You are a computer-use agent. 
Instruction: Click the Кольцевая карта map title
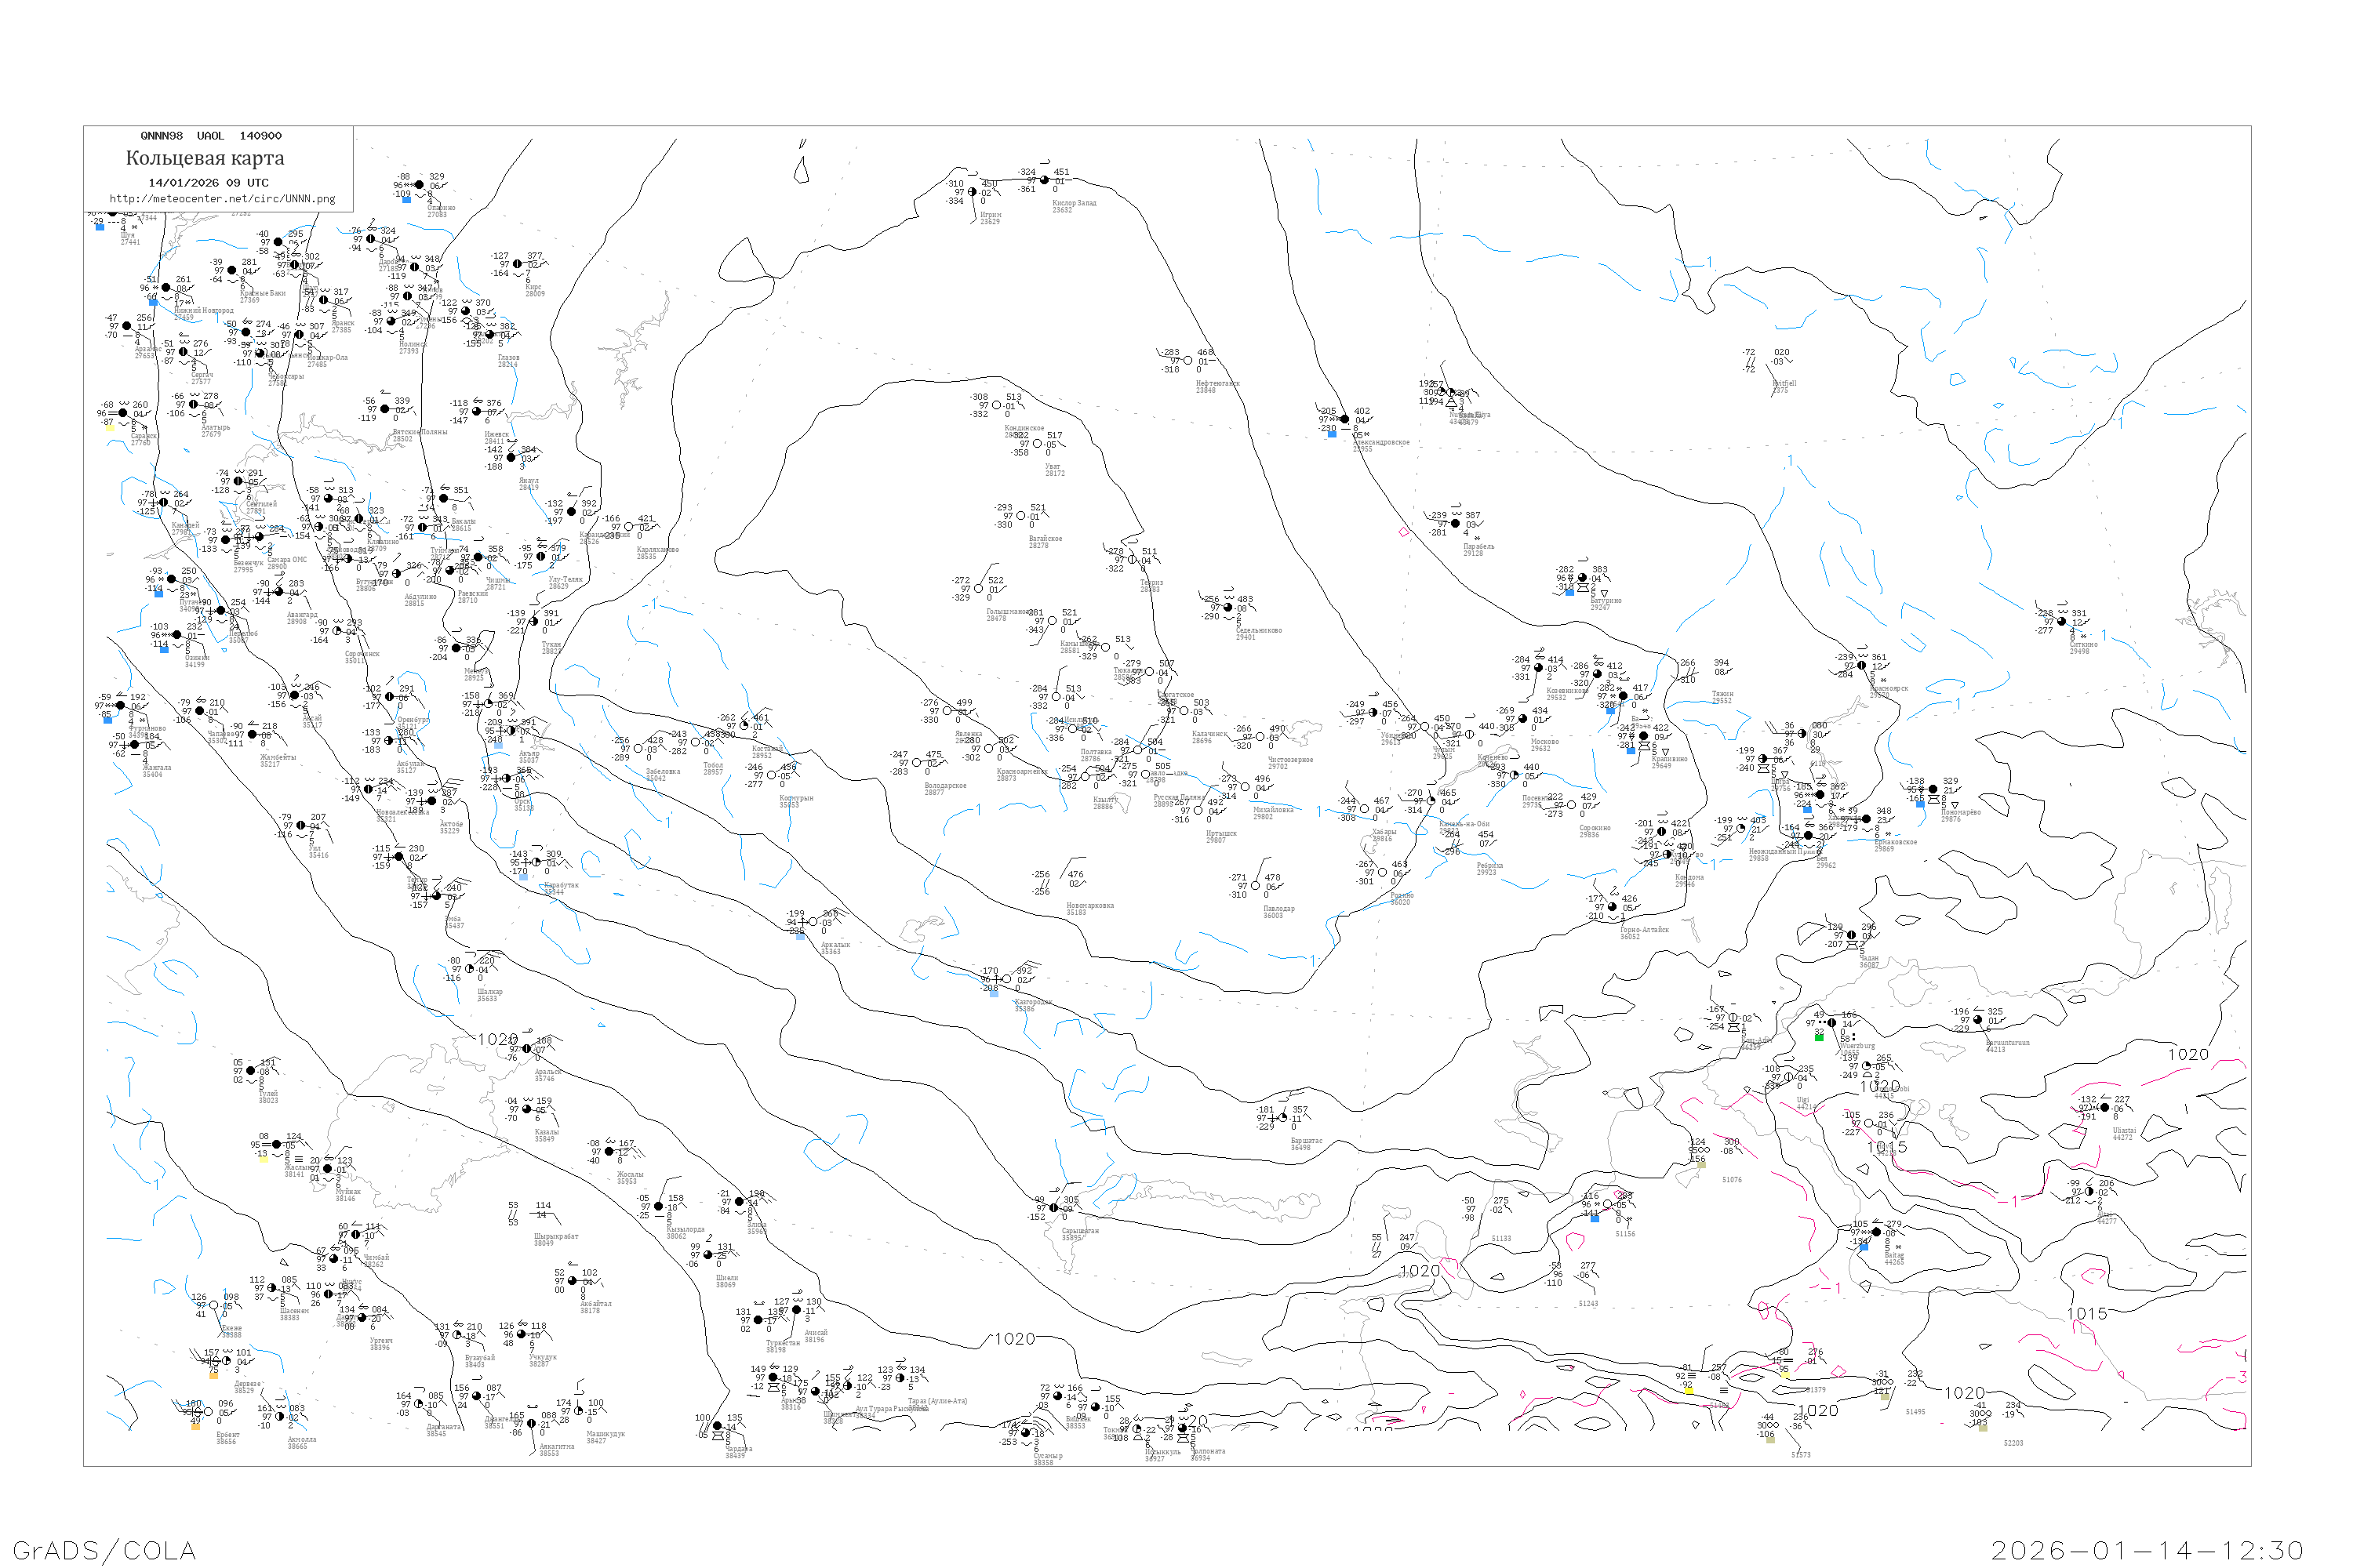(x=205, y=158)
